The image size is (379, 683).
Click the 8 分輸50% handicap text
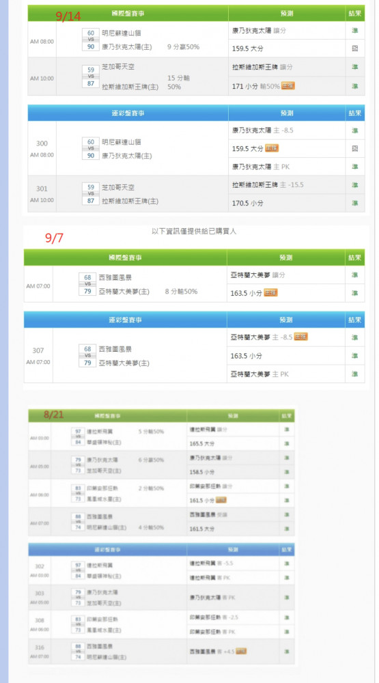181,292
